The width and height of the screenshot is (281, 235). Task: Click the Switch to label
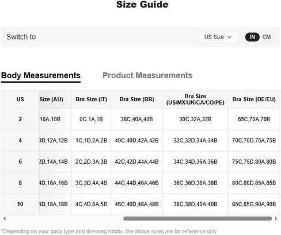click(21, 37)
